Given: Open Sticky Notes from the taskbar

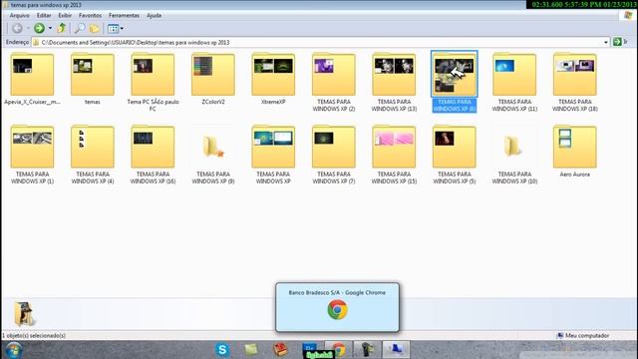Looking at the screenshot, I should coord(251,350).
